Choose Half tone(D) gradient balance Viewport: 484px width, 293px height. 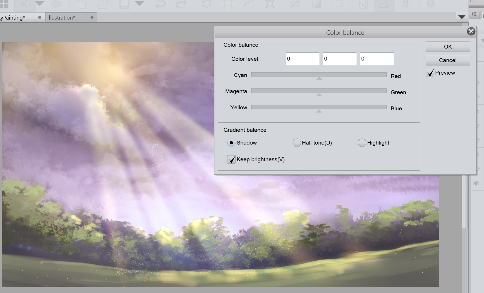click(x=296, y=143)
